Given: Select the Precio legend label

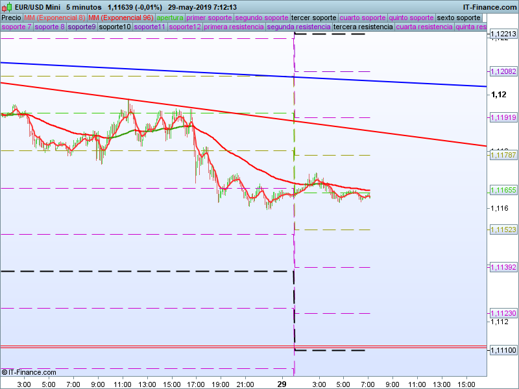Looking at the screenshot, I should coord(11,18).
